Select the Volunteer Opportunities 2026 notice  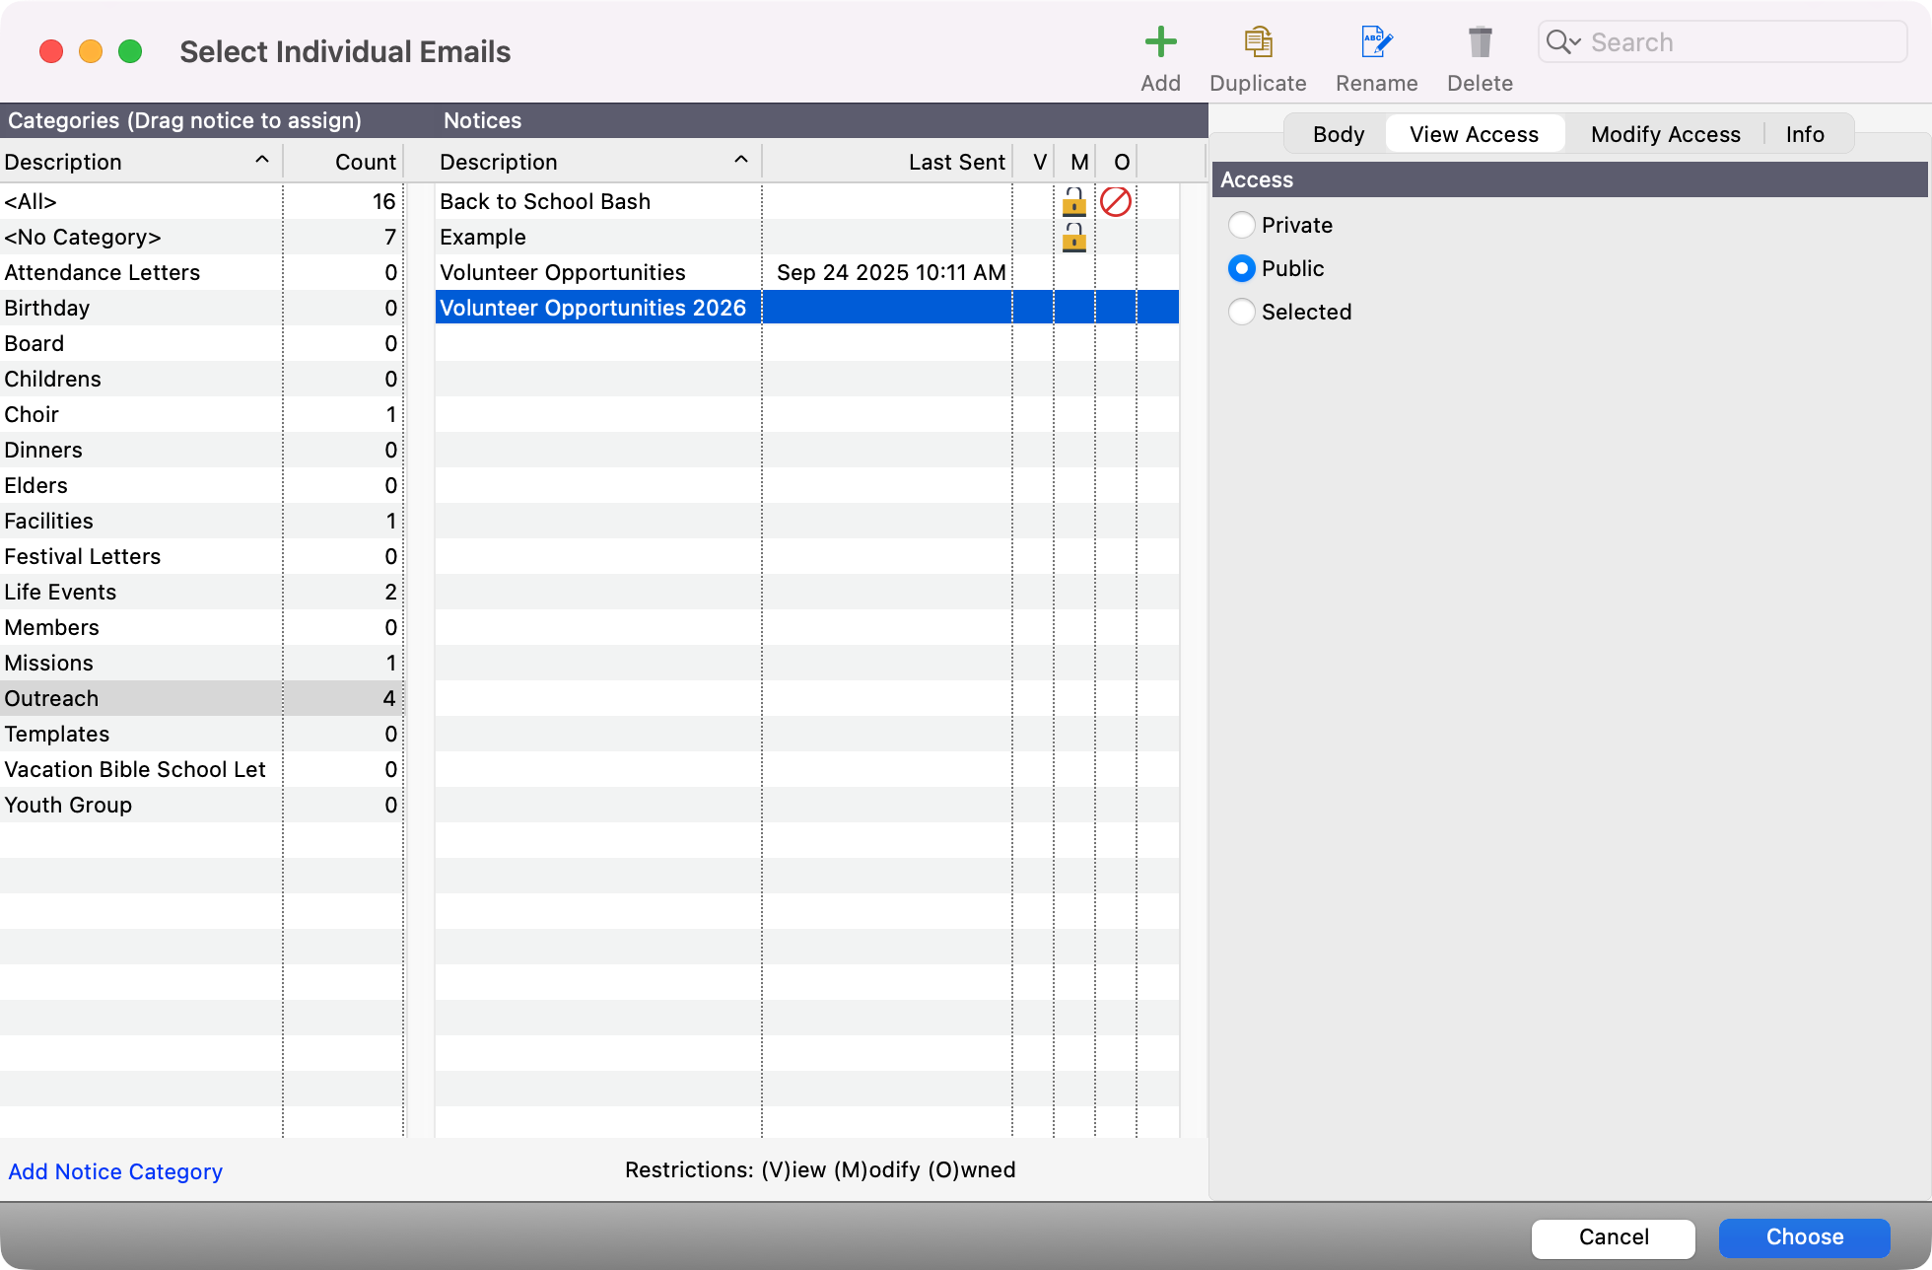pyautogui.click(x=807, y=308)
